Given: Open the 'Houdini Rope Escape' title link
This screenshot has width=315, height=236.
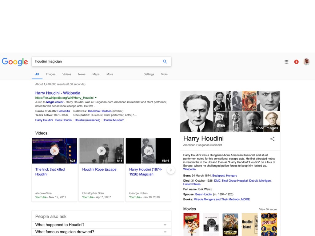Looking at the screenshot, I should pos(99,169).
